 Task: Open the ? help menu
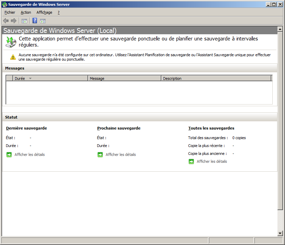coord(59,12)
